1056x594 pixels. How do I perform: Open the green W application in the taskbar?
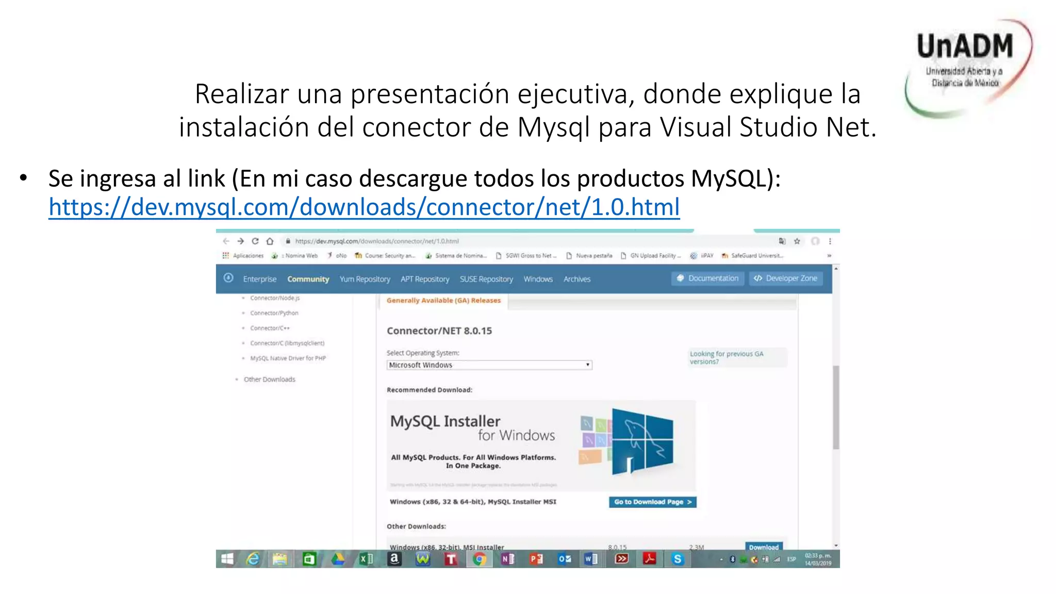tap(423, 559)
